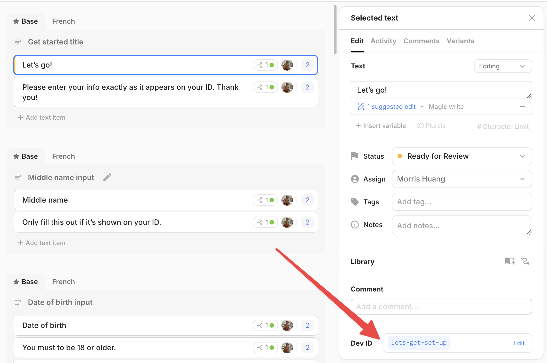The height and width of the screenshot is (363, 547).
Task: Click Edit next to the Dev ID
Action: tap(519, 343)
